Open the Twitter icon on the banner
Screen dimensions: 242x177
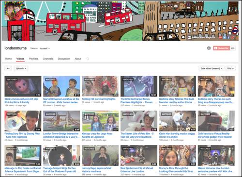[225, 37]
